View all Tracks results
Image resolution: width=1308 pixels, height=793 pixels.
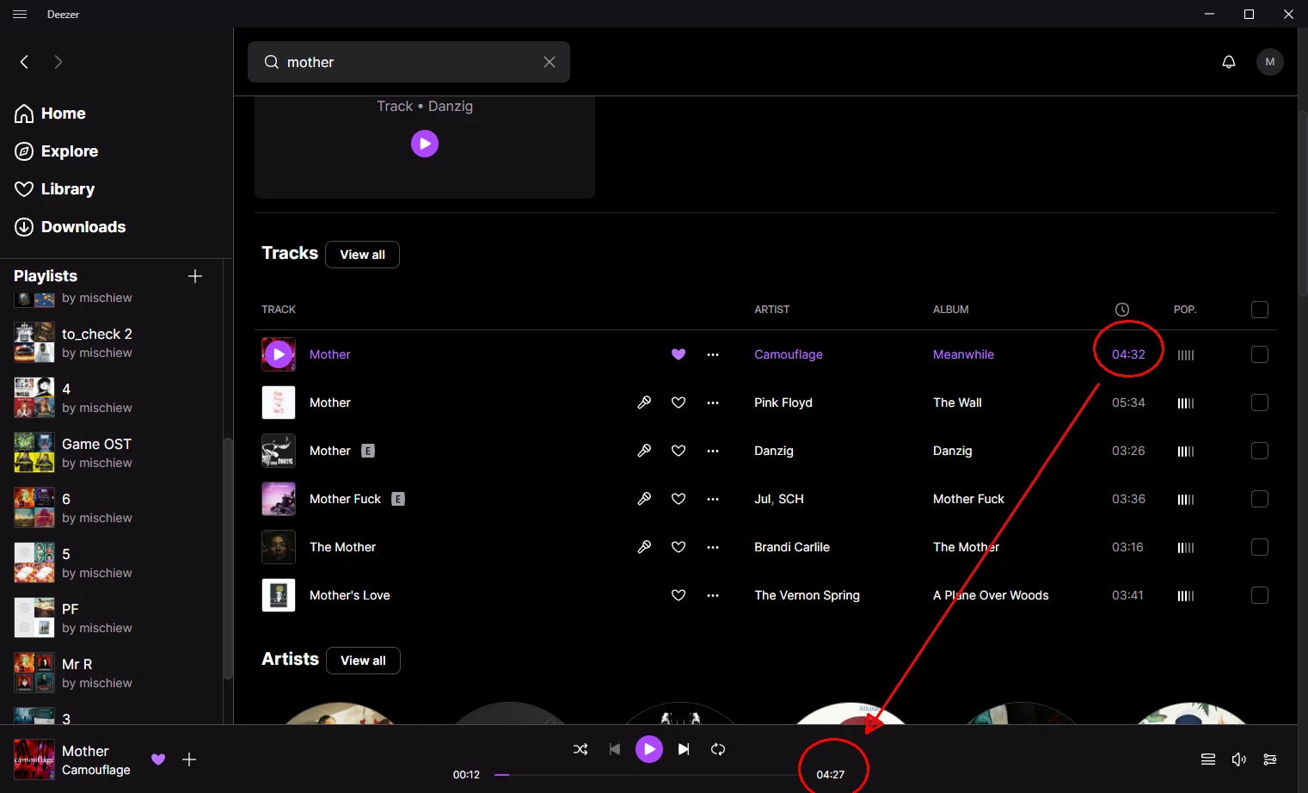[x=362, y=255]
